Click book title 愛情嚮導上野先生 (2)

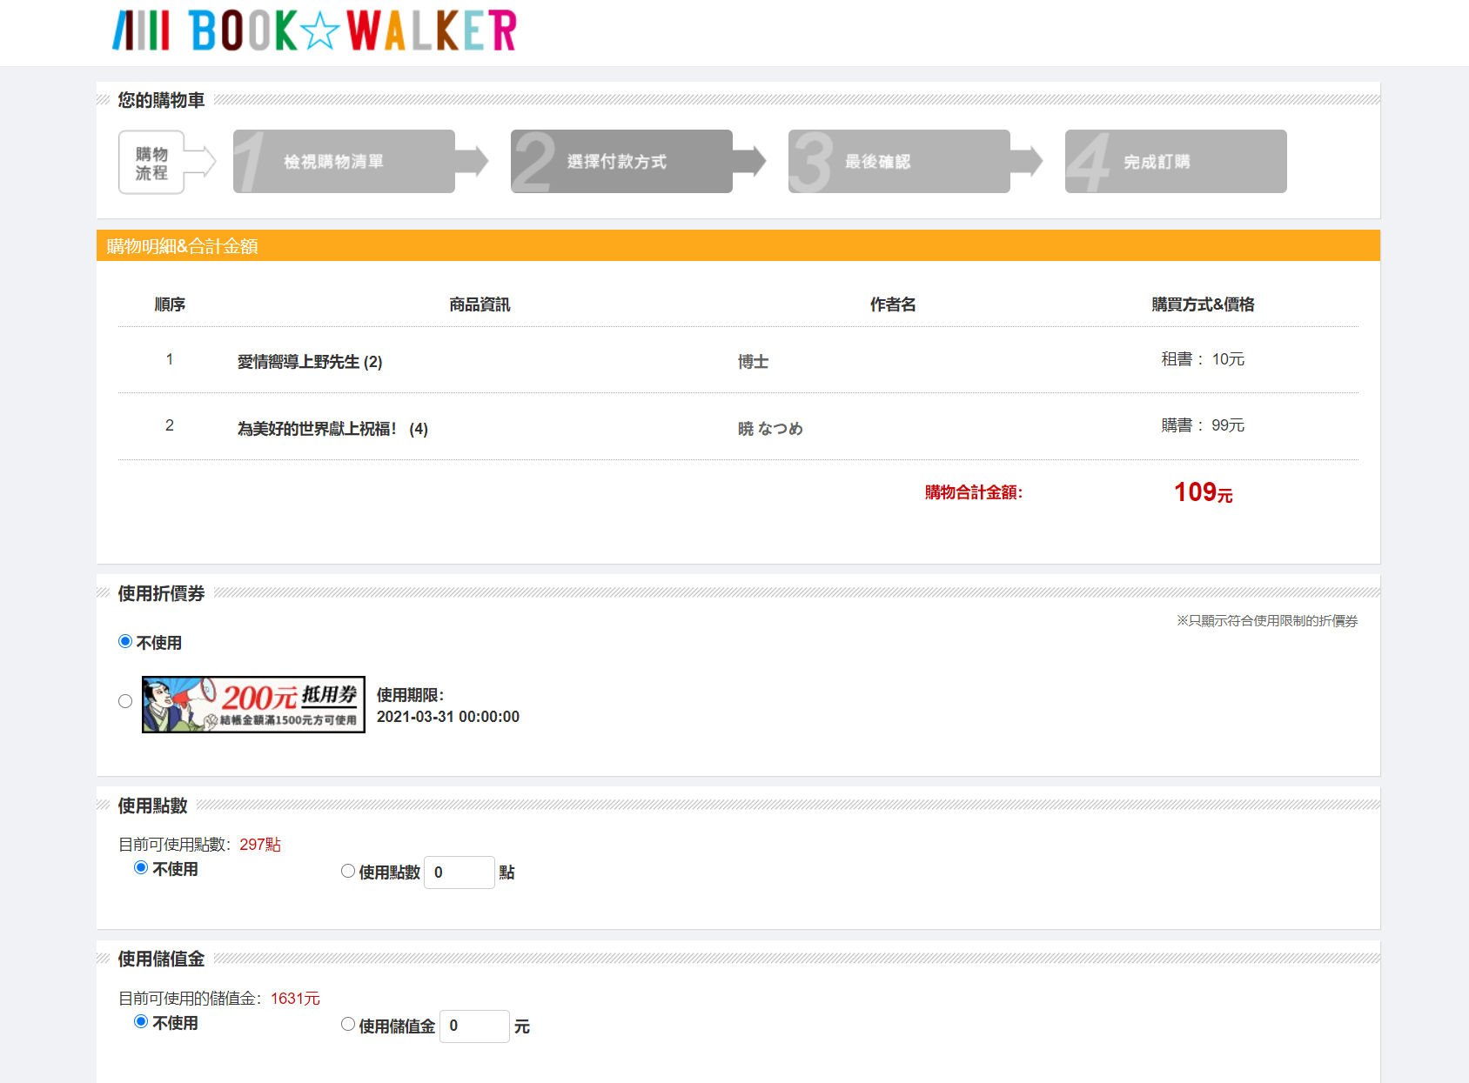310,362
